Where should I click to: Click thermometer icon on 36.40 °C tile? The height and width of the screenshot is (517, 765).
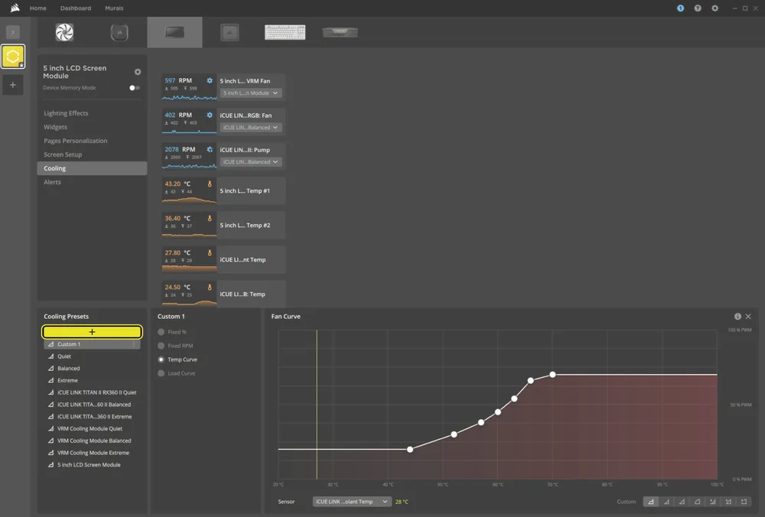click(210, 218)
